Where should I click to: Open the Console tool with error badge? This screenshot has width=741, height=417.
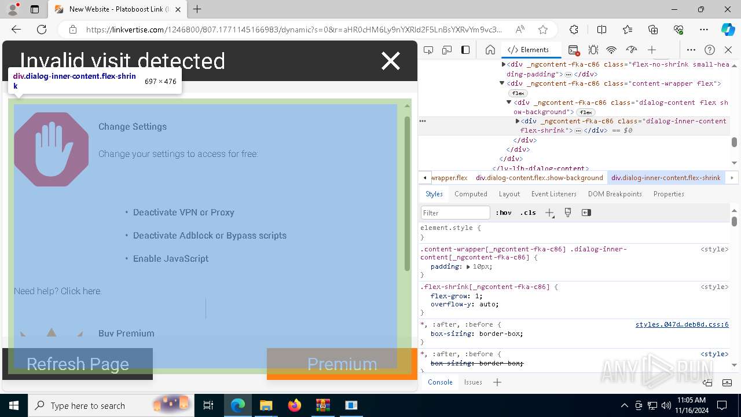pyautogui.click(x=574, y=50)
